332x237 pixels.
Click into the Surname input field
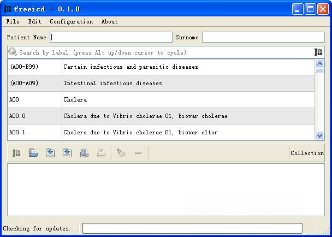click(263, 37)
